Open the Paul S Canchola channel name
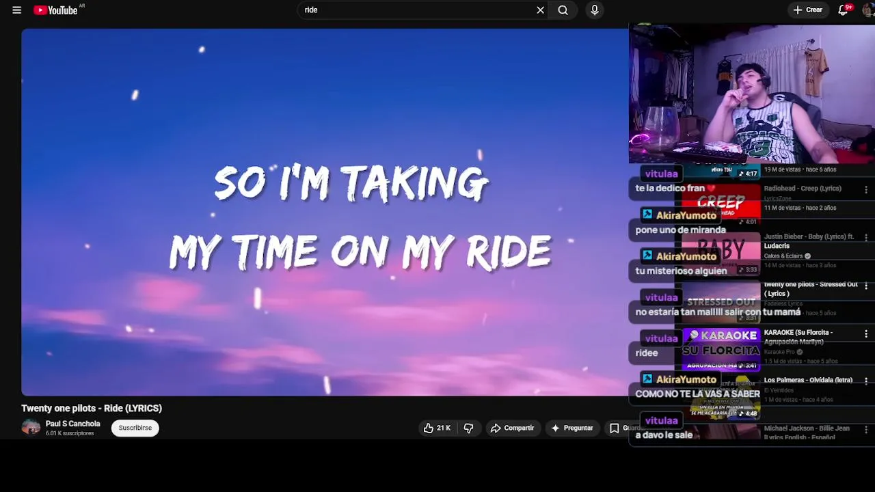This screenshot has width=875, height=492. click(x=72, y=424)
